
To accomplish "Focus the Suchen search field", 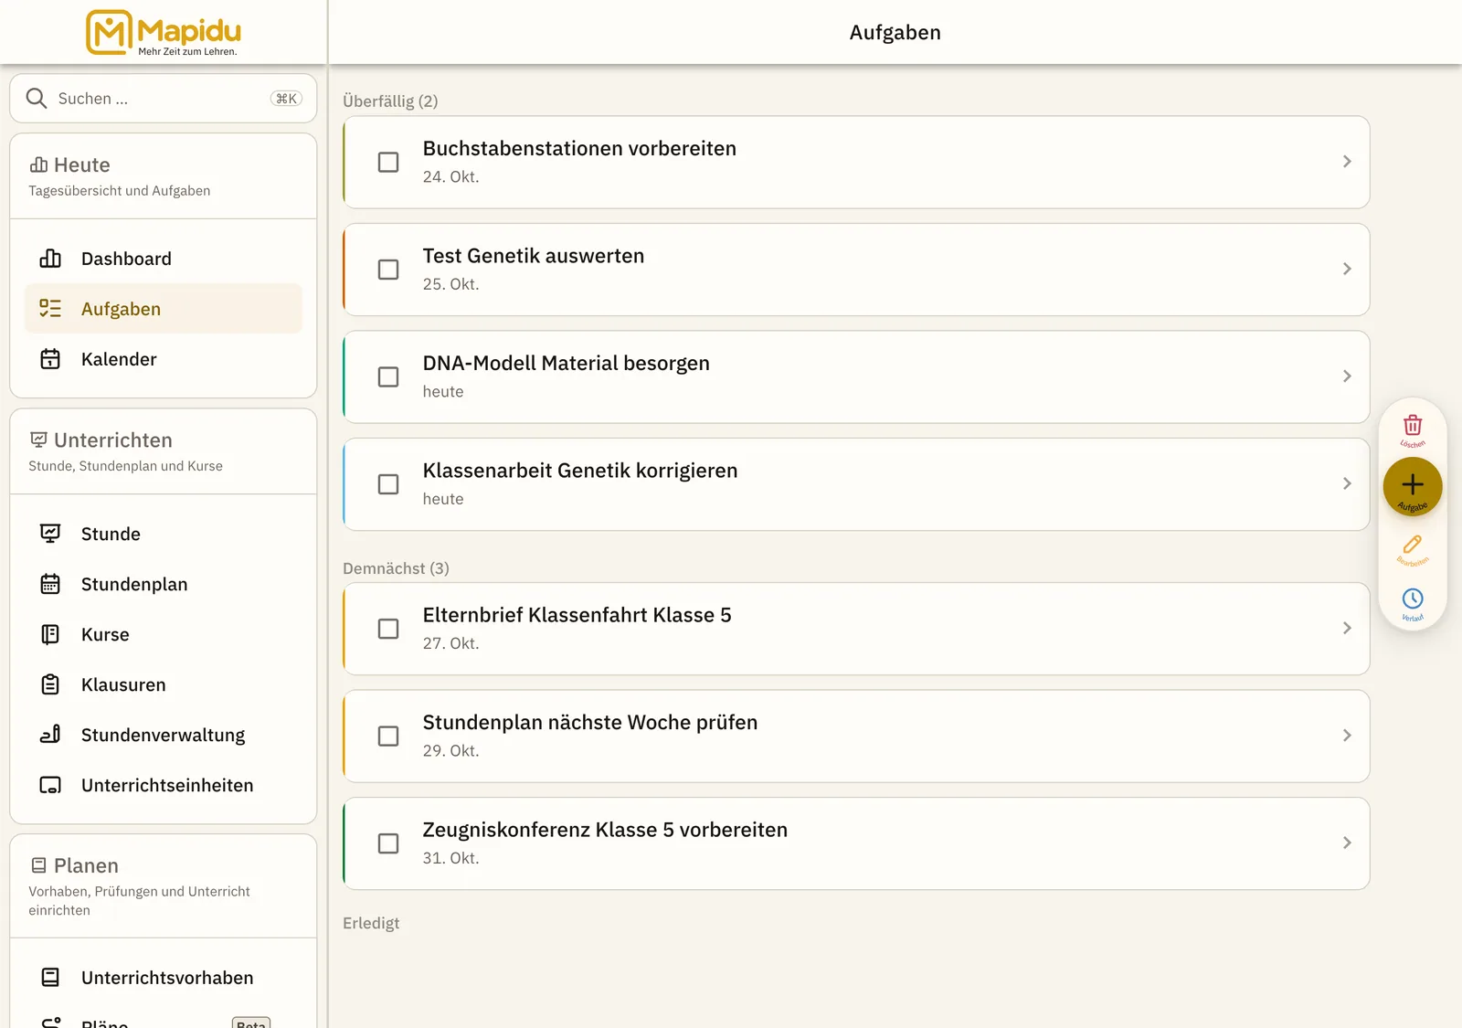I will click(164, 99).
